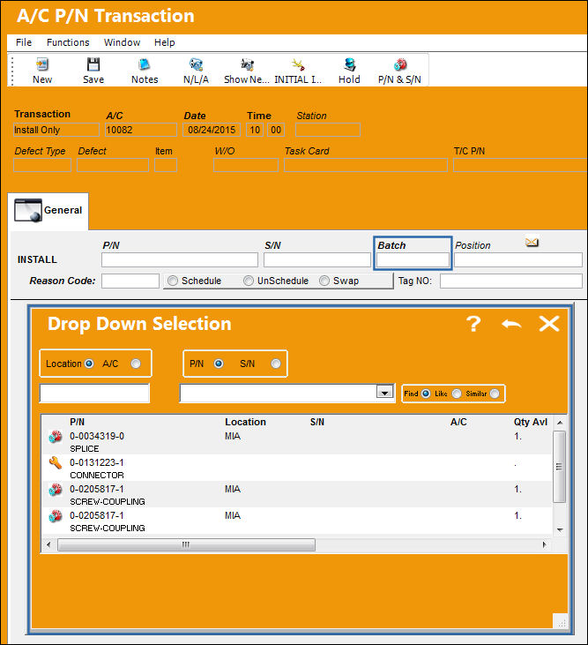Image resolution: width=588 pixels, height=645 pixels.
Task: Click the Position input field
Action: click(517, 260)
